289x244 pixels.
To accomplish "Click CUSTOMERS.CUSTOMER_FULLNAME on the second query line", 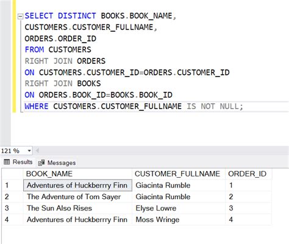I will coord(89,27).
